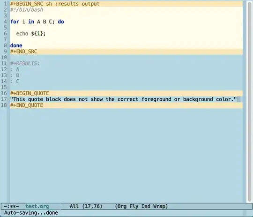Click the 'Auto-saving...done' echo area message
Image resolution: width=253 pixels, height=217 pixels.
(31, 213)
